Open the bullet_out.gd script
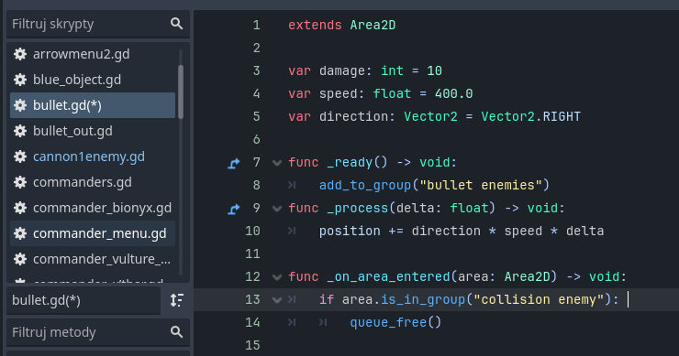Viewport: 679px width, 356px height. click(x=93, y=131)
